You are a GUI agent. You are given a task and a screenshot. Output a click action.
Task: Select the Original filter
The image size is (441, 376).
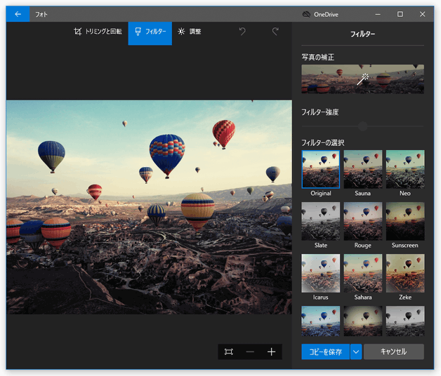[321, 169]
